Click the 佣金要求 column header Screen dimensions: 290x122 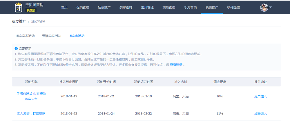(220, 82)
